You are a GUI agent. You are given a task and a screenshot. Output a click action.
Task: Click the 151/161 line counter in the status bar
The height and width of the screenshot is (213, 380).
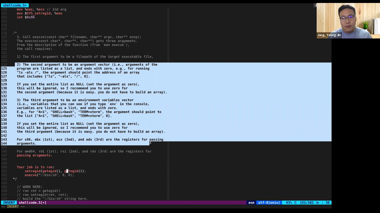click(307, 203)
